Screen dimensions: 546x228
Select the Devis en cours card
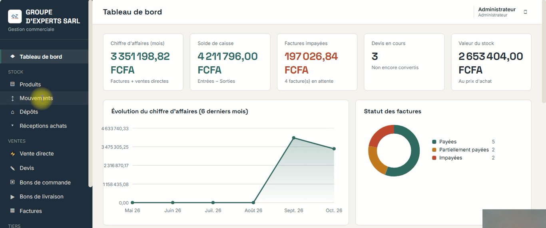[x=404, y=62]
